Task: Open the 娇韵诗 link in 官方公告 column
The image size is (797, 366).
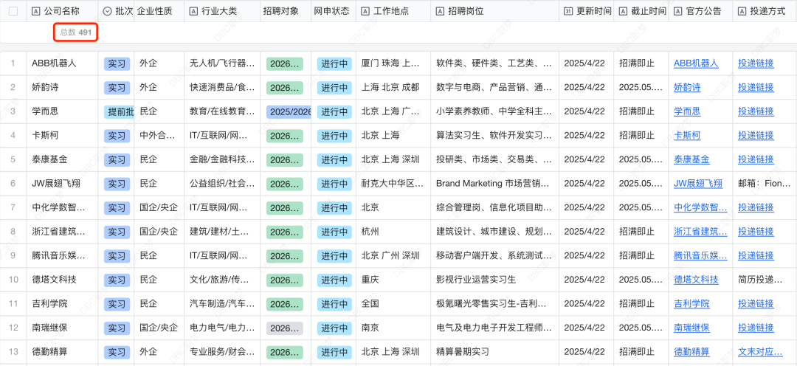Action: pos(687,87)
